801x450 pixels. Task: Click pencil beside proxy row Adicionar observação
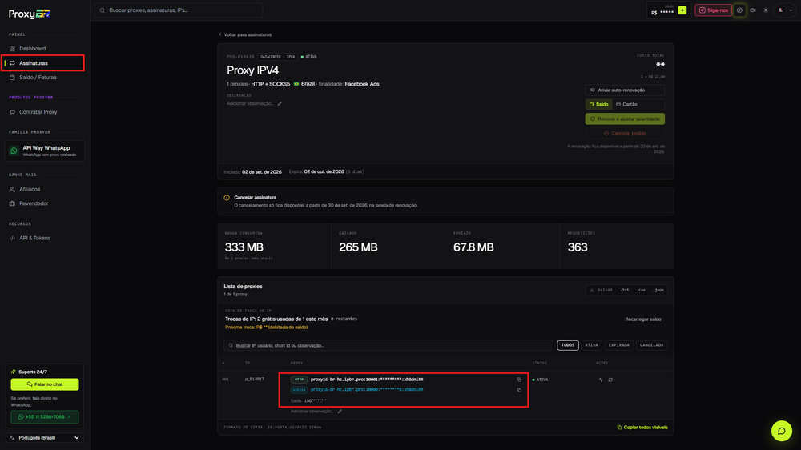click(340, 412)
